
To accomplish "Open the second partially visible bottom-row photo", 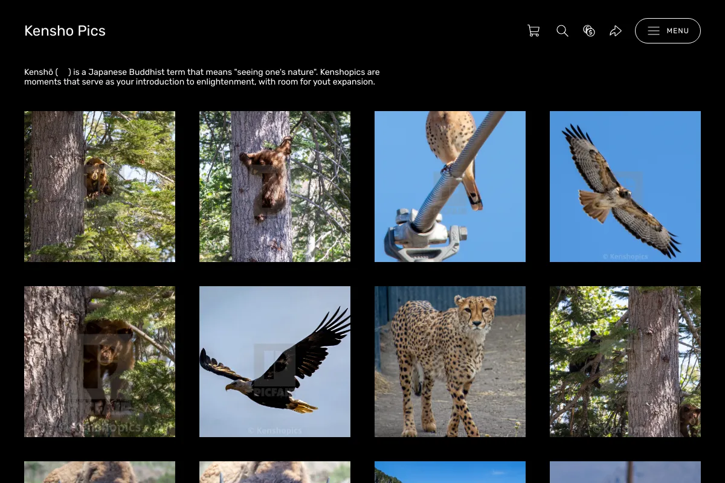I will 275,472.
